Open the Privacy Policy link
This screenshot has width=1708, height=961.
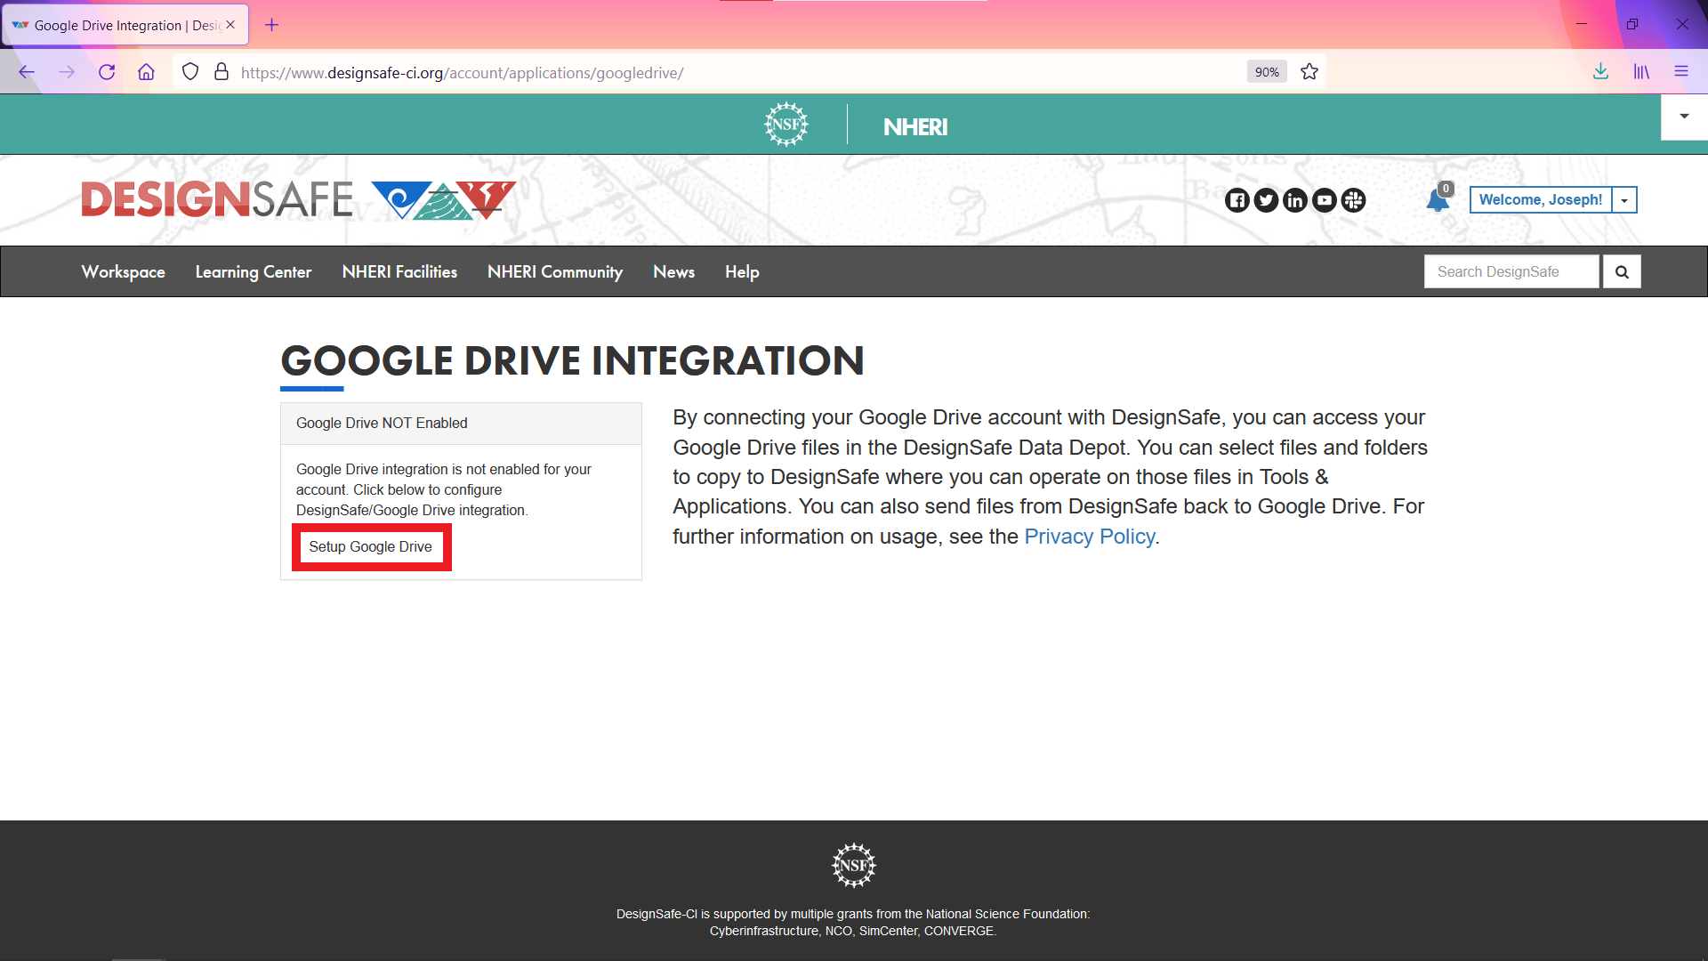1089,537
